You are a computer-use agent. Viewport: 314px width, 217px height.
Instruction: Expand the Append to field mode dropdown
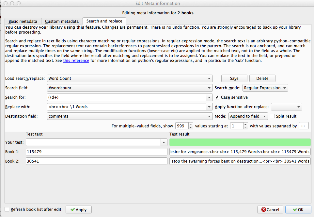[248, 116]
